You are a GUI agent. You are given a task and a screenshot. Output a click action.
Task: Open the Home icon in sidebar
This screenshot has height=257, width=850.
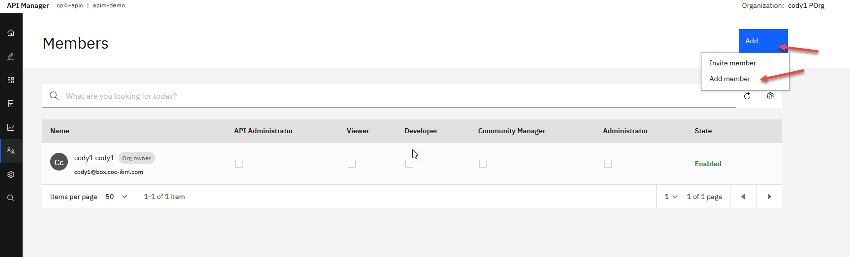(11, 33)
